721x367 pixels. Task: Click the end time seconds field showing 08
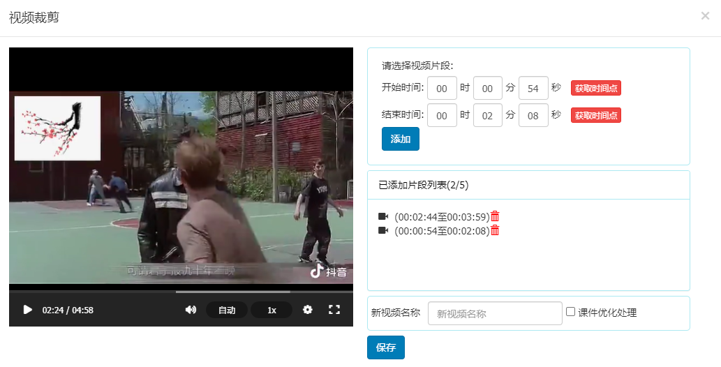click(x=533, y=115)
